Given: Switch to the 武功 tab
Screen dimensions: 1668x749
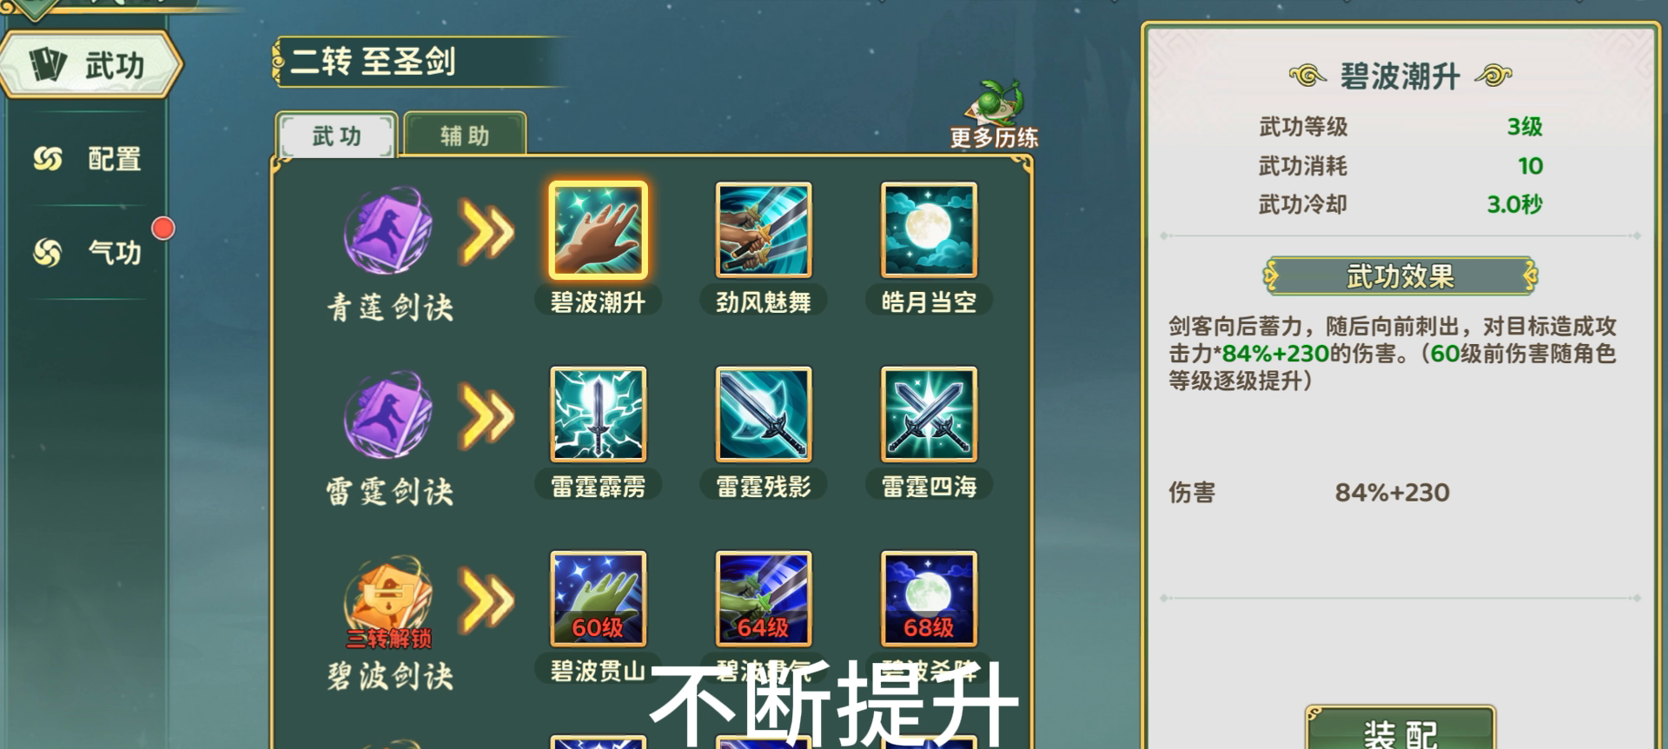Looking at the screenshot, I should click(337, 136).
